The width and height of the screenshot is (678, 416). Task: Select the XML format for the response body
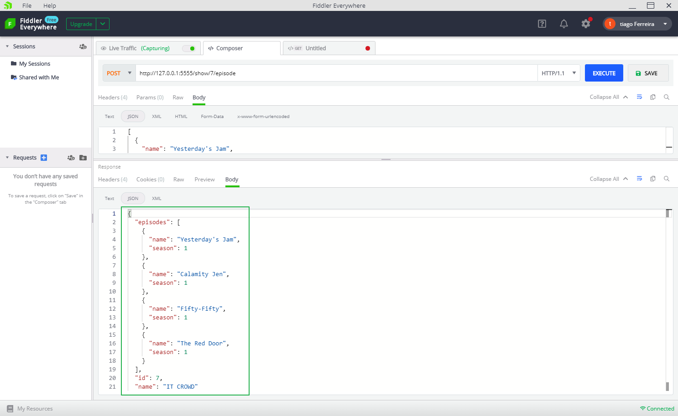(156, 198)
